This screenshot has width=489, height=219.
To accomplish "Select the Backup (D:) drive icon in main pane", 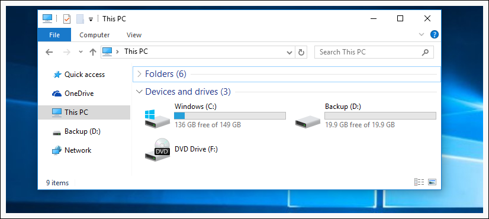I will 308,121.
